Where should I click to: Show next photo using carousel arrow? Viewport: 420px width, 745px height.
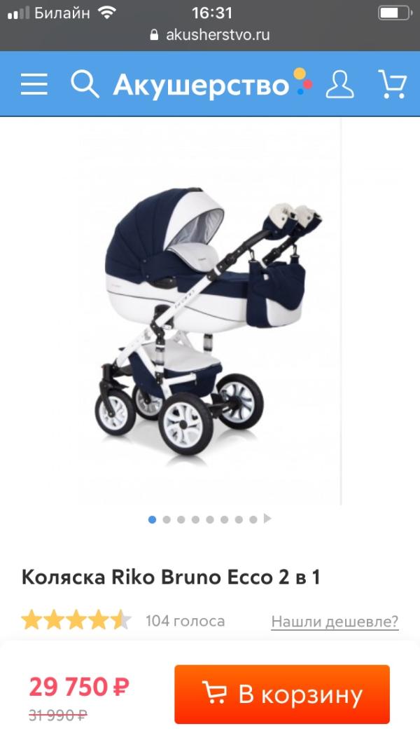click(x=267, y=519)
